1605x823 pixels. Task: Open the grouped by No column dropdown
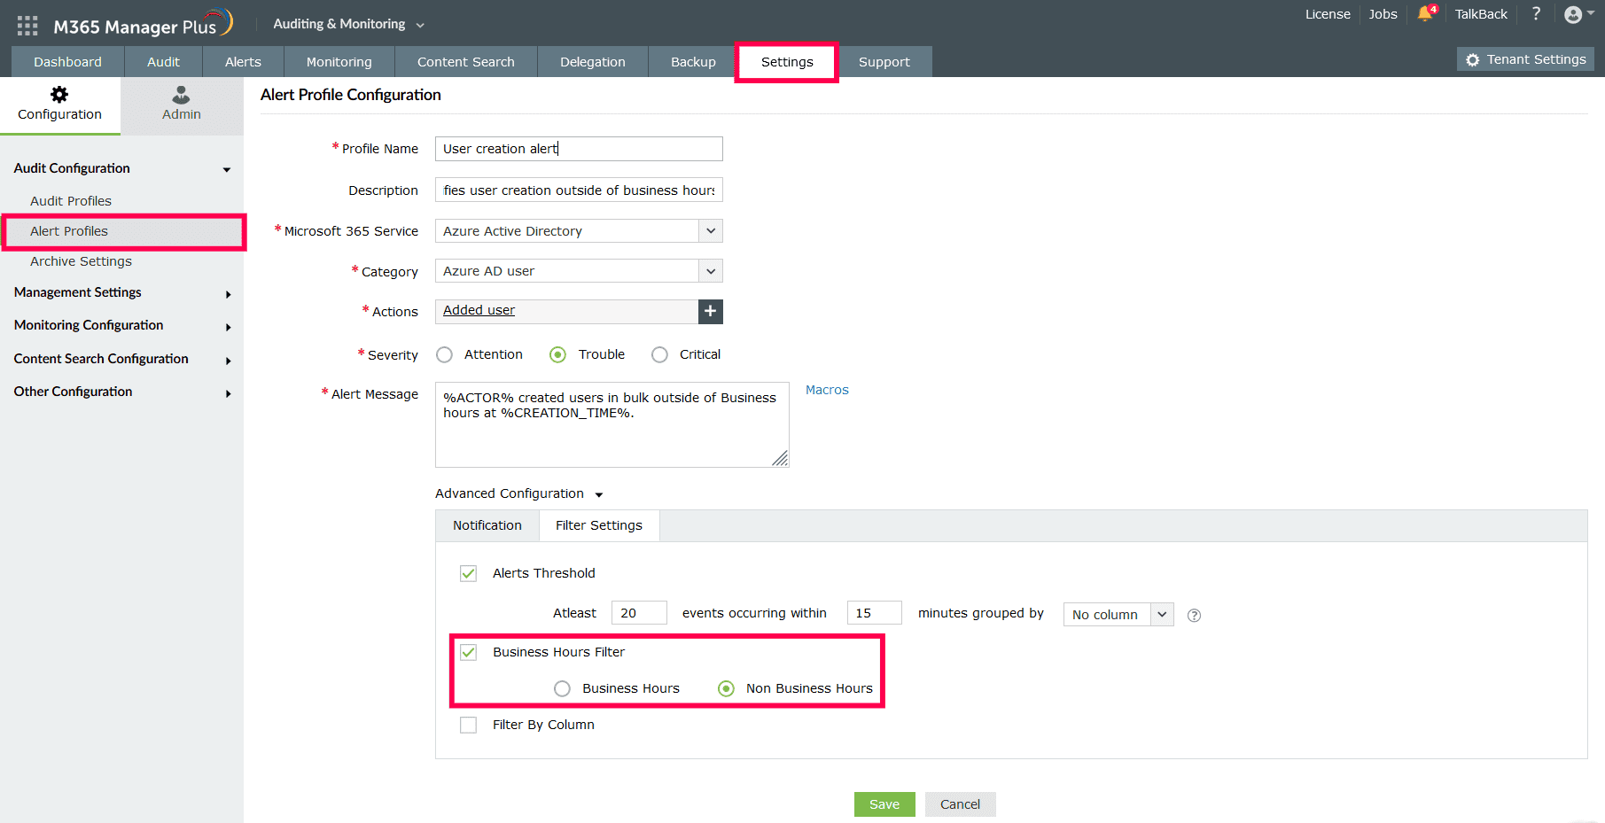[1118, 614]
